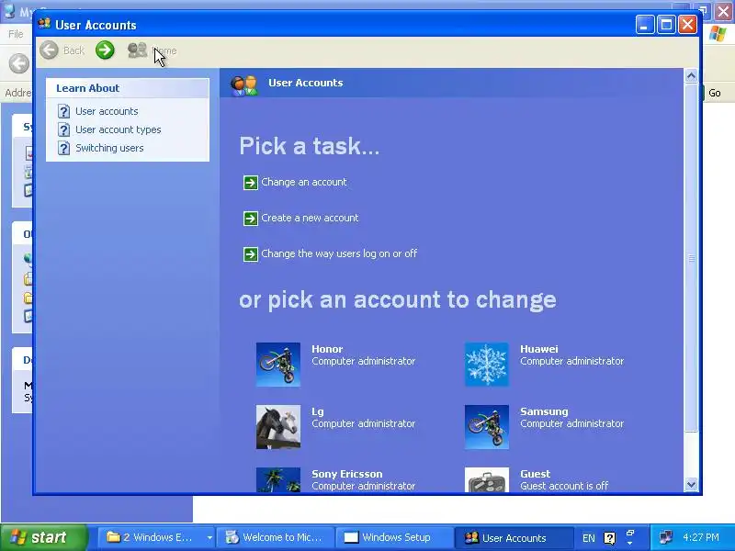The width and height of the screenshot is (735, 551).
Task: Open Lg account horses picture
Action: coord(278,427)
